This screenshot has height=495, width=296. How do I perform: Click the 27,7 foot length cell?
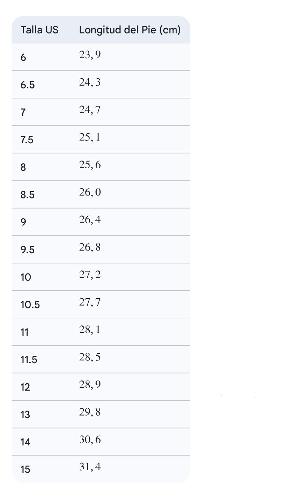(90, 302)
